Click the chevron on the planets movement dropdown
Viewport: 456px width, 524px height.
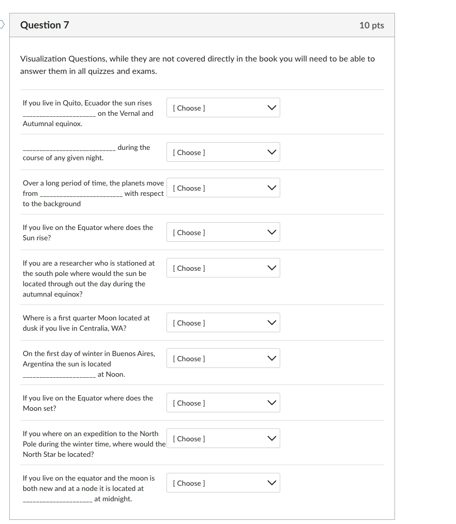(x=271, y=188)
